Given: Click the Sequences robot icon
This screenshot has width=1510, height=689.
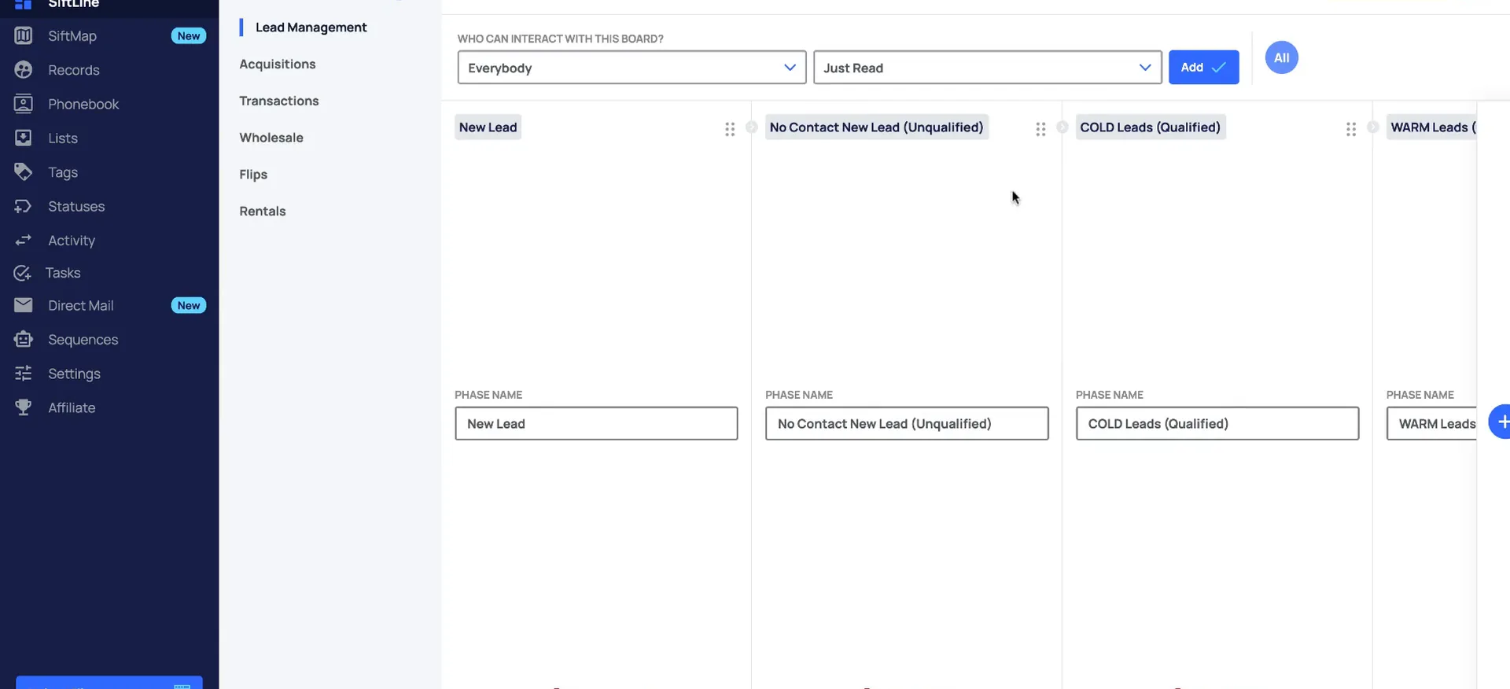Looking at the screenshot, I should pos(24,339).
